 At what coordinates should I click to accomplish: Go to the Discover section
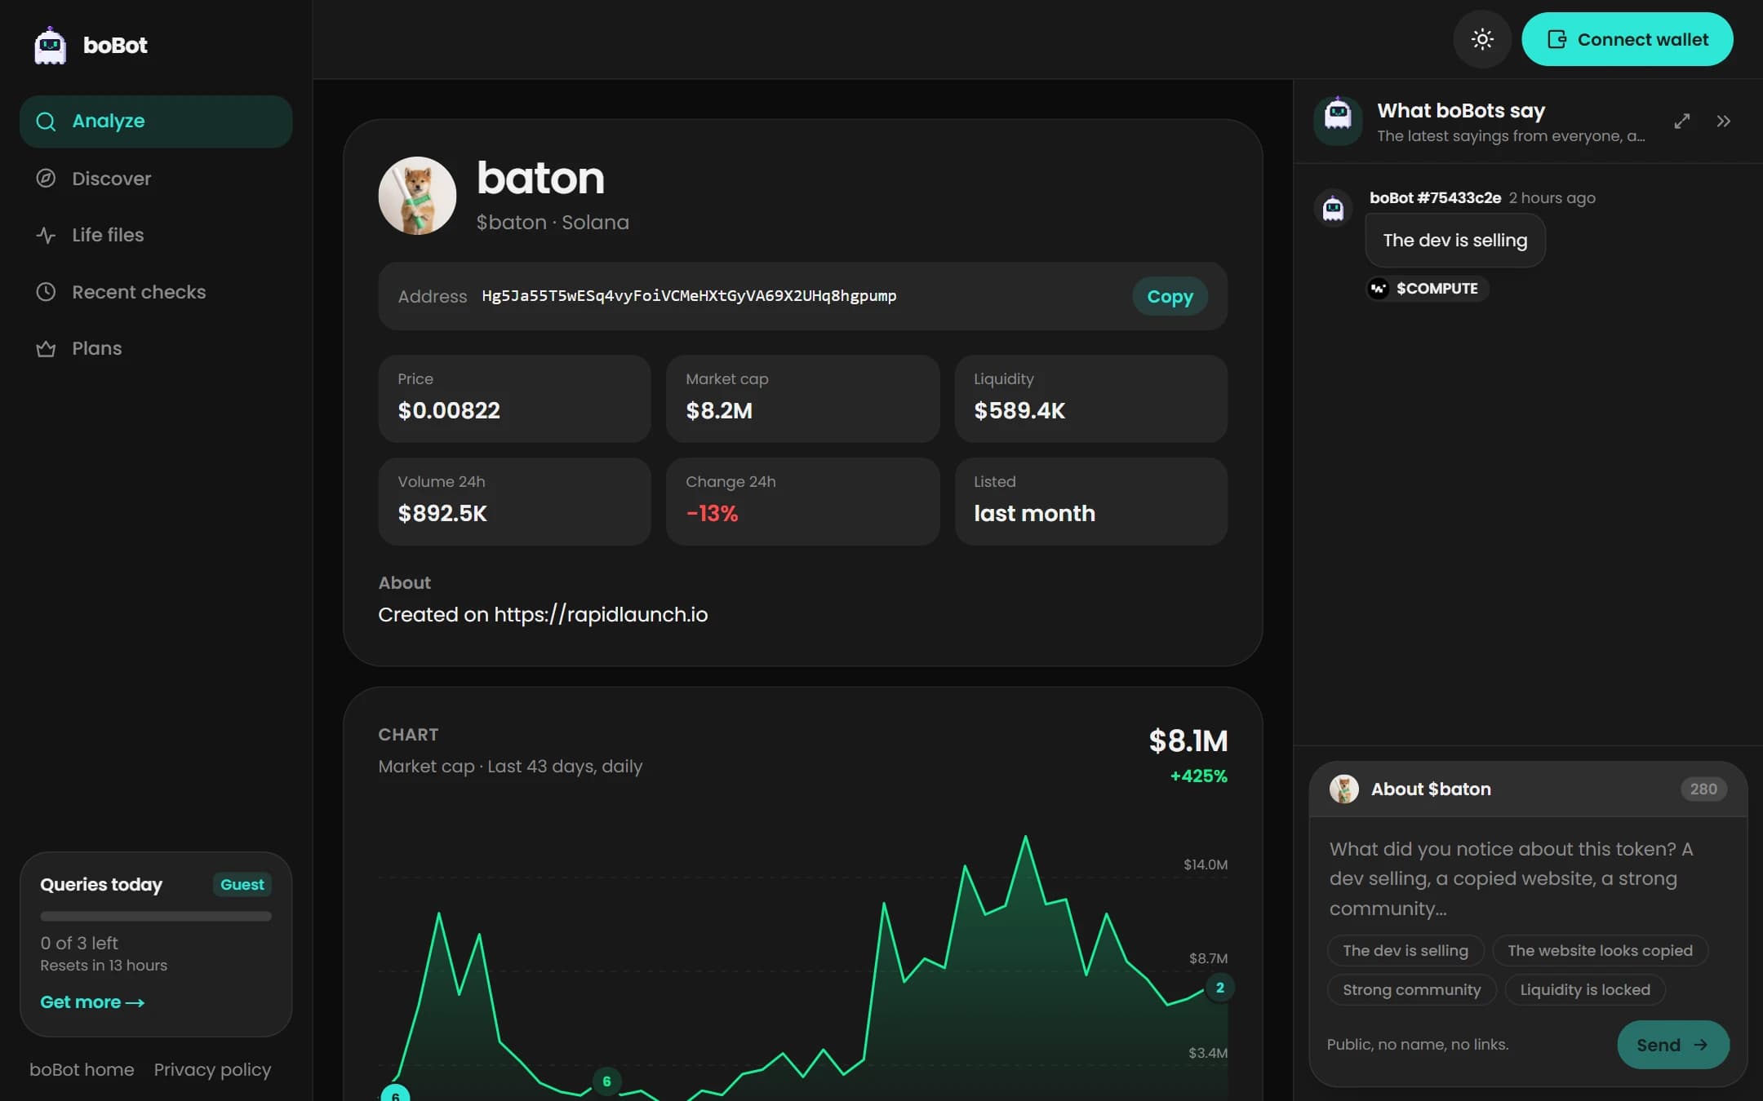156,178
